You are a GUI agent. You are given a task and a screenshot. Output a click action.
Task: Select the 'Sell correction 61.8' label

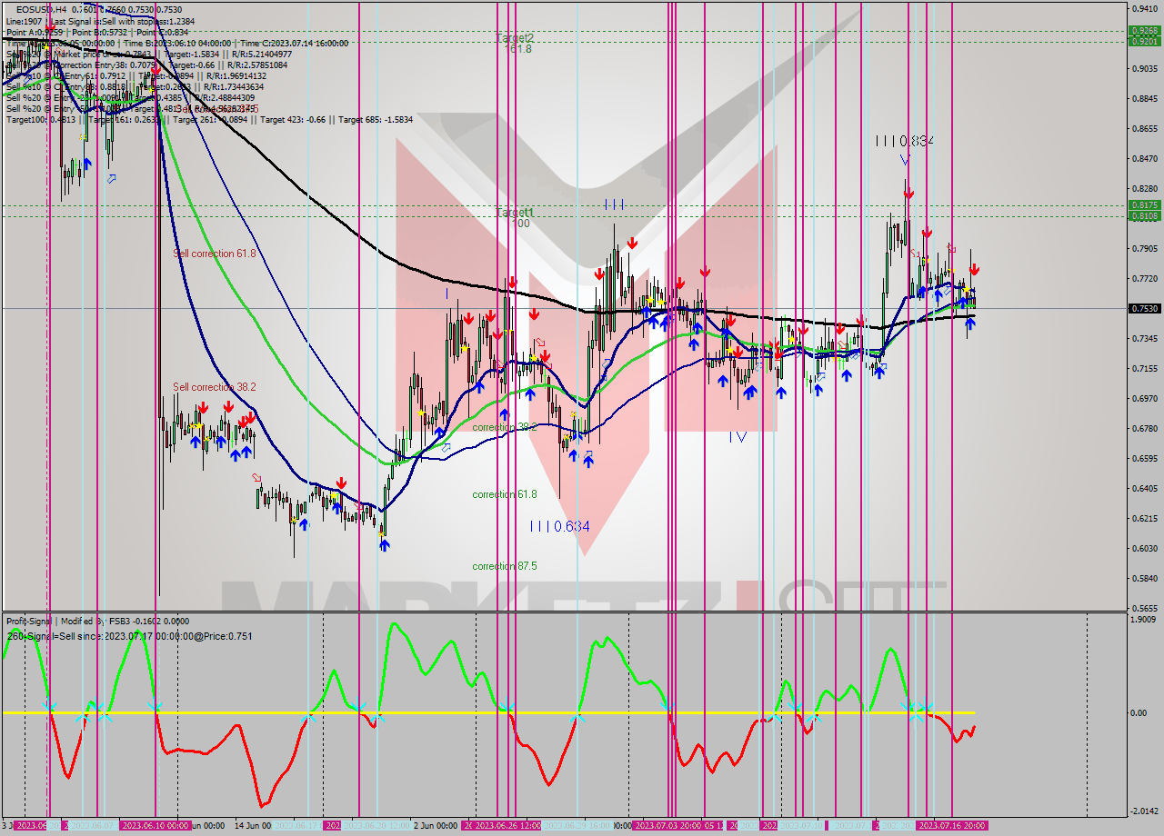215,254
